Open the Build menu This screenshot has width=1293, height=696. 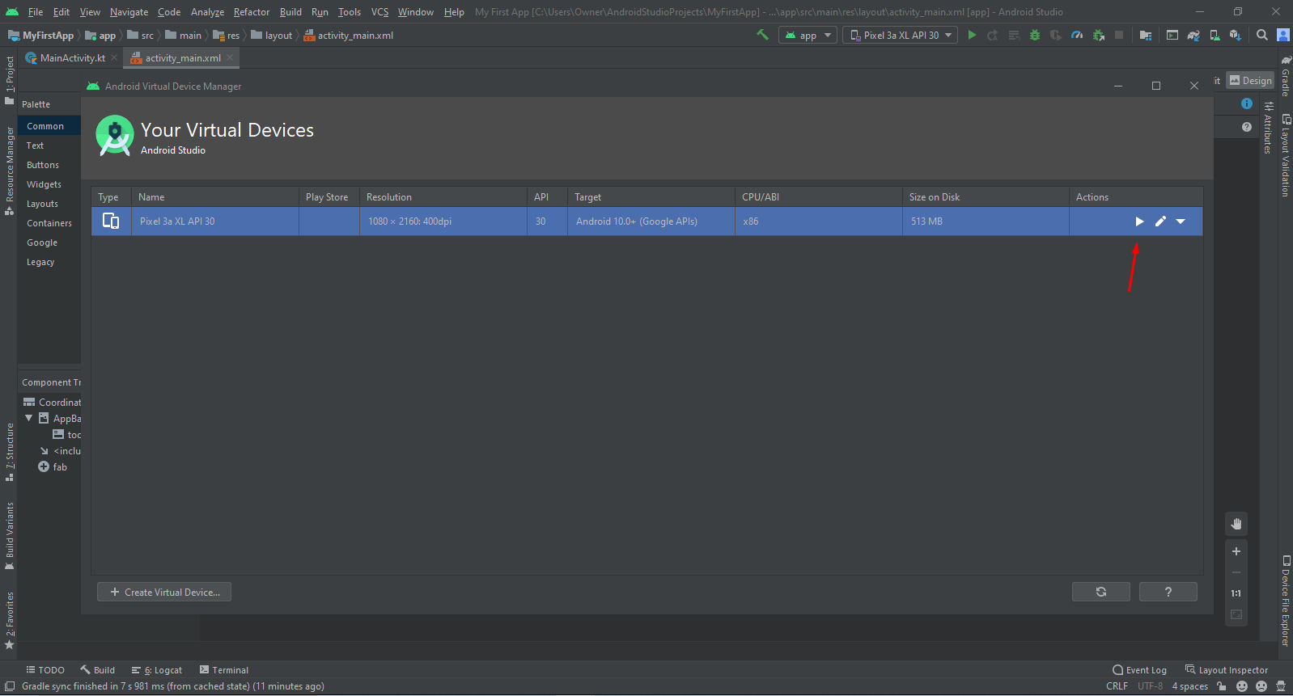click(290, 12)
